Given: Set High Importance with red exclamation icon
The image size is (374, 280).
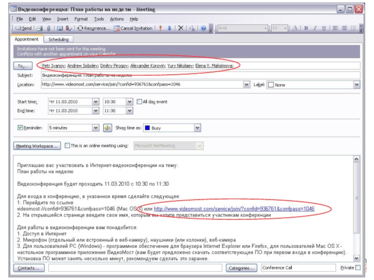Looking at the screenshot, I should (160, 28).
